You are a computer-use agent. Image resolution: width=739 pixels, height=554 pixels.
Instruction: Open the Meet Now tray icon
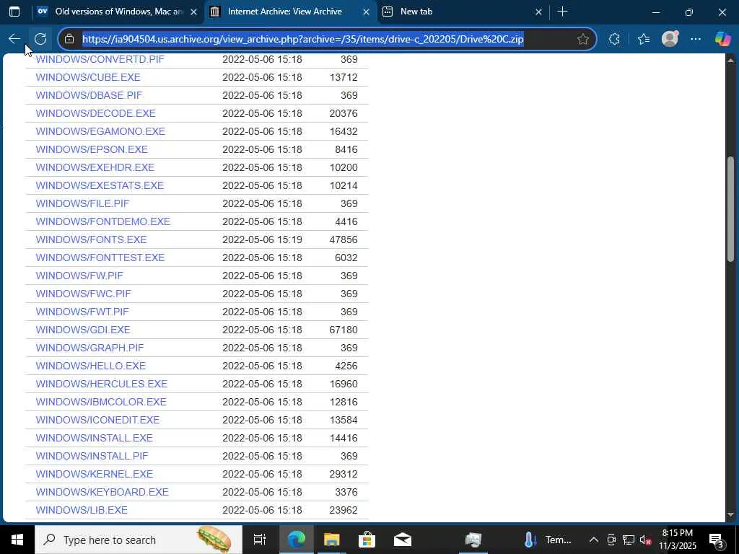(x=611, y=540)
